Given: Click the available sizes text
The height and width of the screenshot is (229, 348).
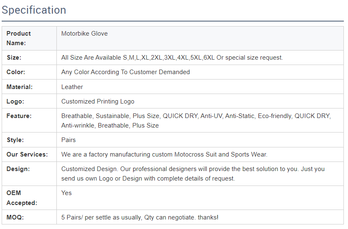Looking at the screenshot, I should [x=172, y=58].
